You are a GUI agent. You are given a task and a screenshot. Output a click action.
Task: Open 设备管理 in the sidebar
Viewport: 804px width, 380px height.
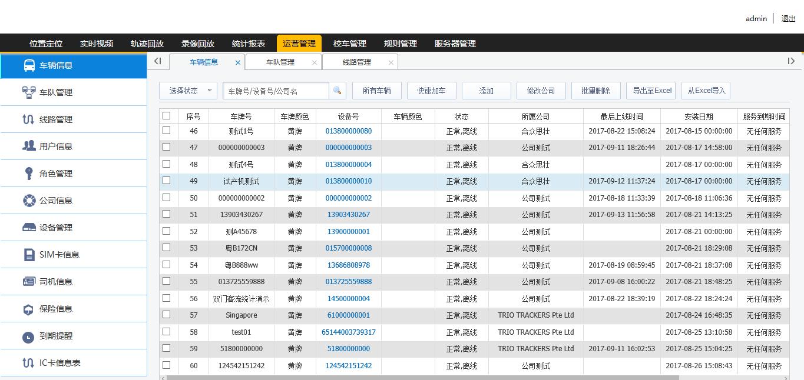point(73,228)
